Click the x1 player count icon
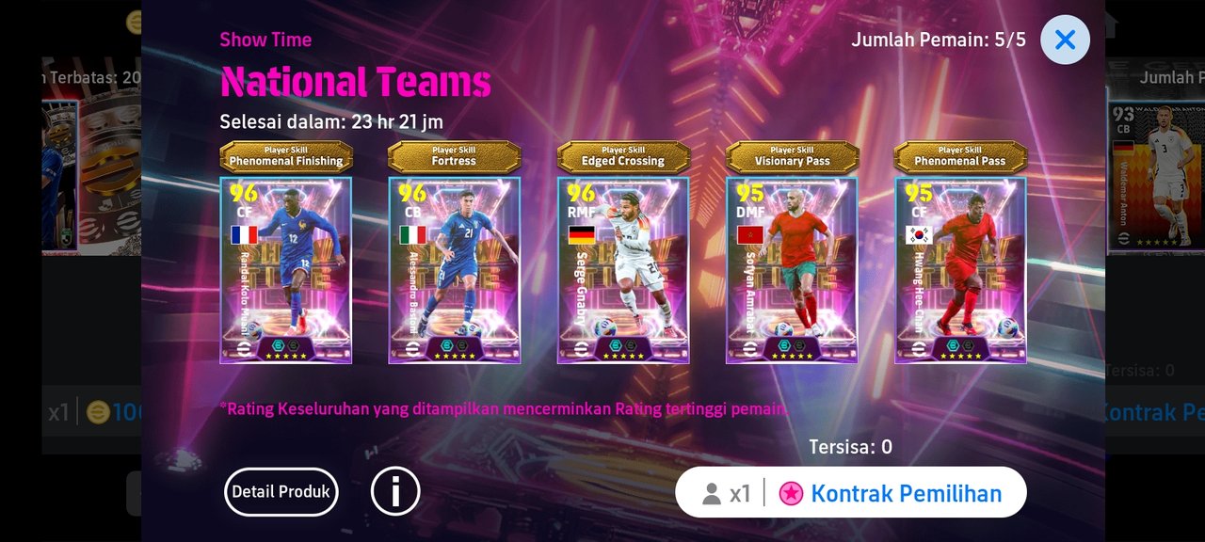1205x542 pixels. click(x=727, y=493)
